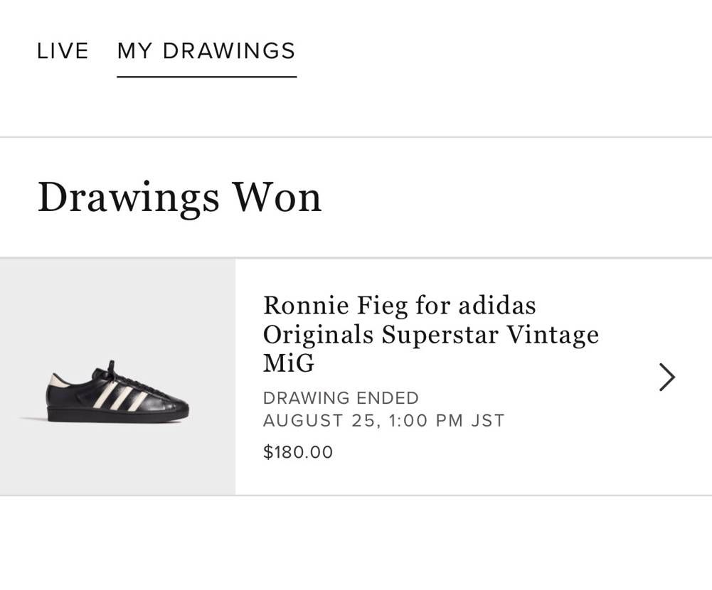Click the underline beneath MY DRAWINGS
Image resolution: width=712 pixels, height=590 pixels.
(206, 77)
